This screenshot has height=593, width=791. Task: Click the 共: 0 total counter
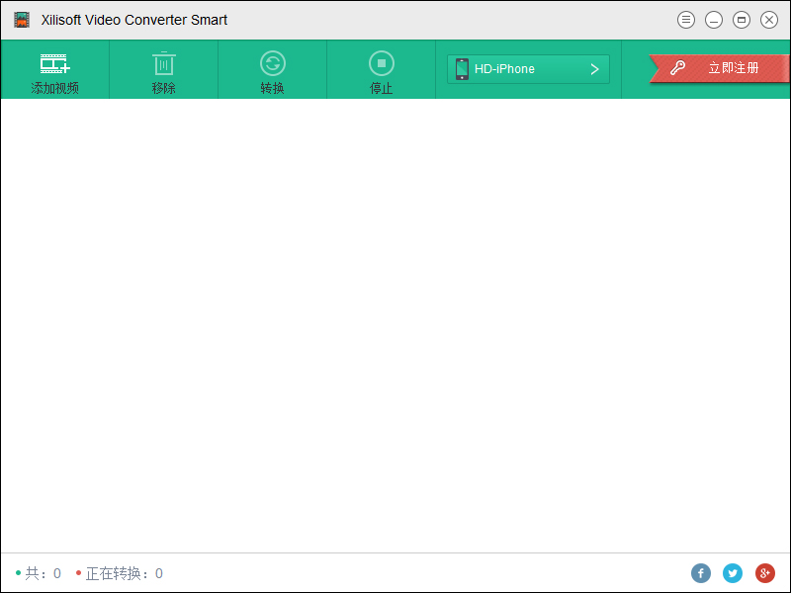coord(40,573)
